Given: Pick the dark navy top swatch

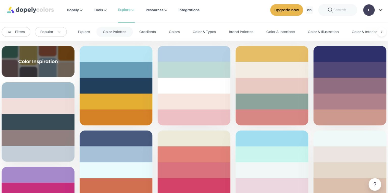Looking at the screenshot, I should click(350, 54).
